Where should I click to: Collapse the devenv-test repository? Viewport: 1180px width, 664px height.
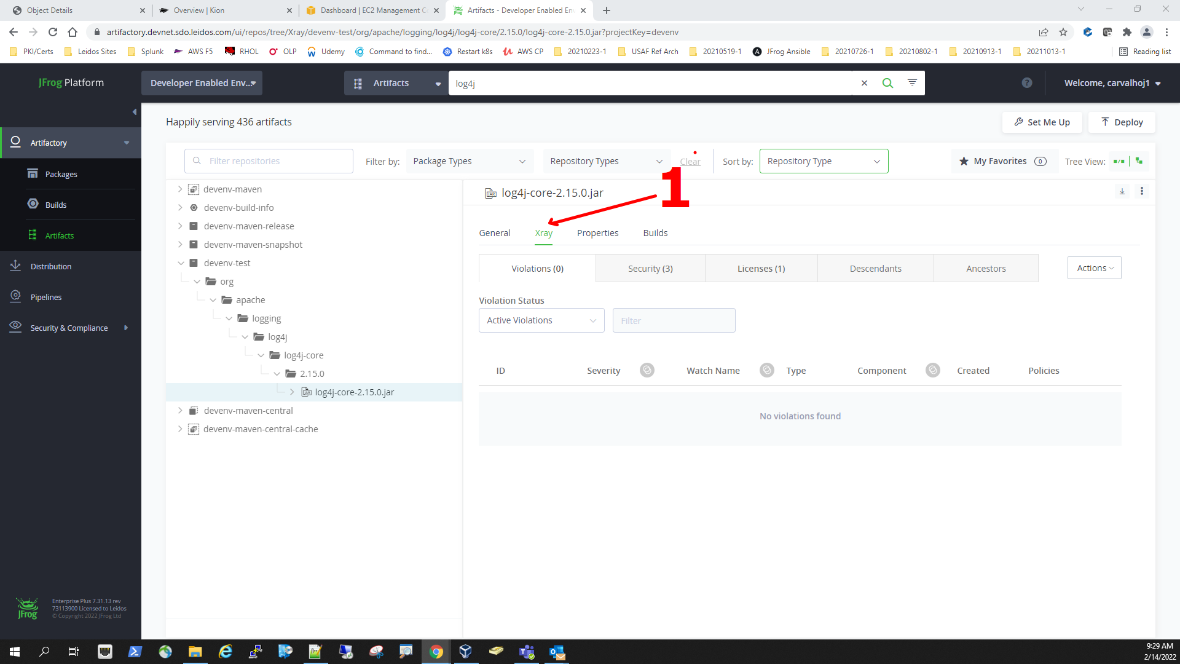181,263
